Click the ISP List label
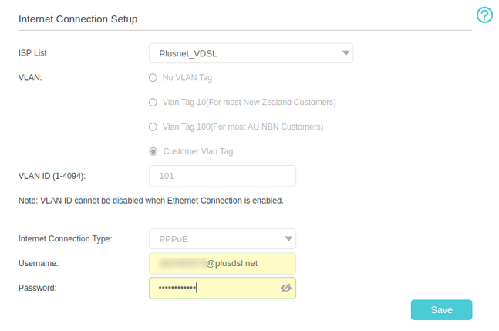499x331 pixels. [x=32, y=53]
